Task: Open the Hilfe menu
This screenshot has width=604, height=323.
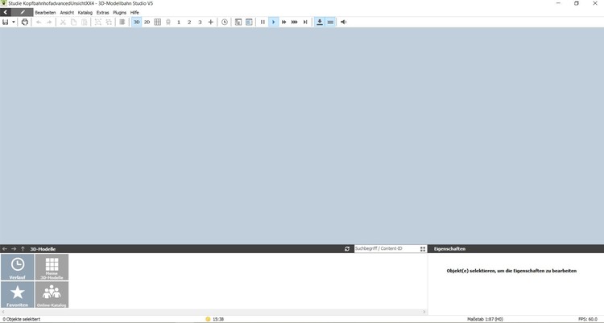Action: [134, 13]
